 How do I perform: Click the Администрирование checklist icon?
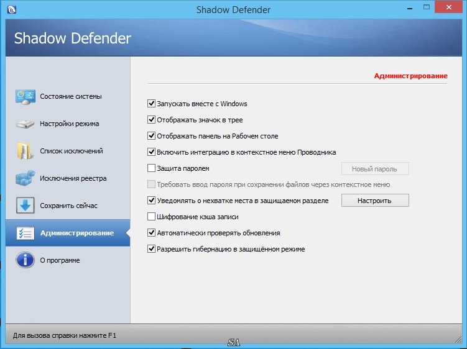pos(25,233)
